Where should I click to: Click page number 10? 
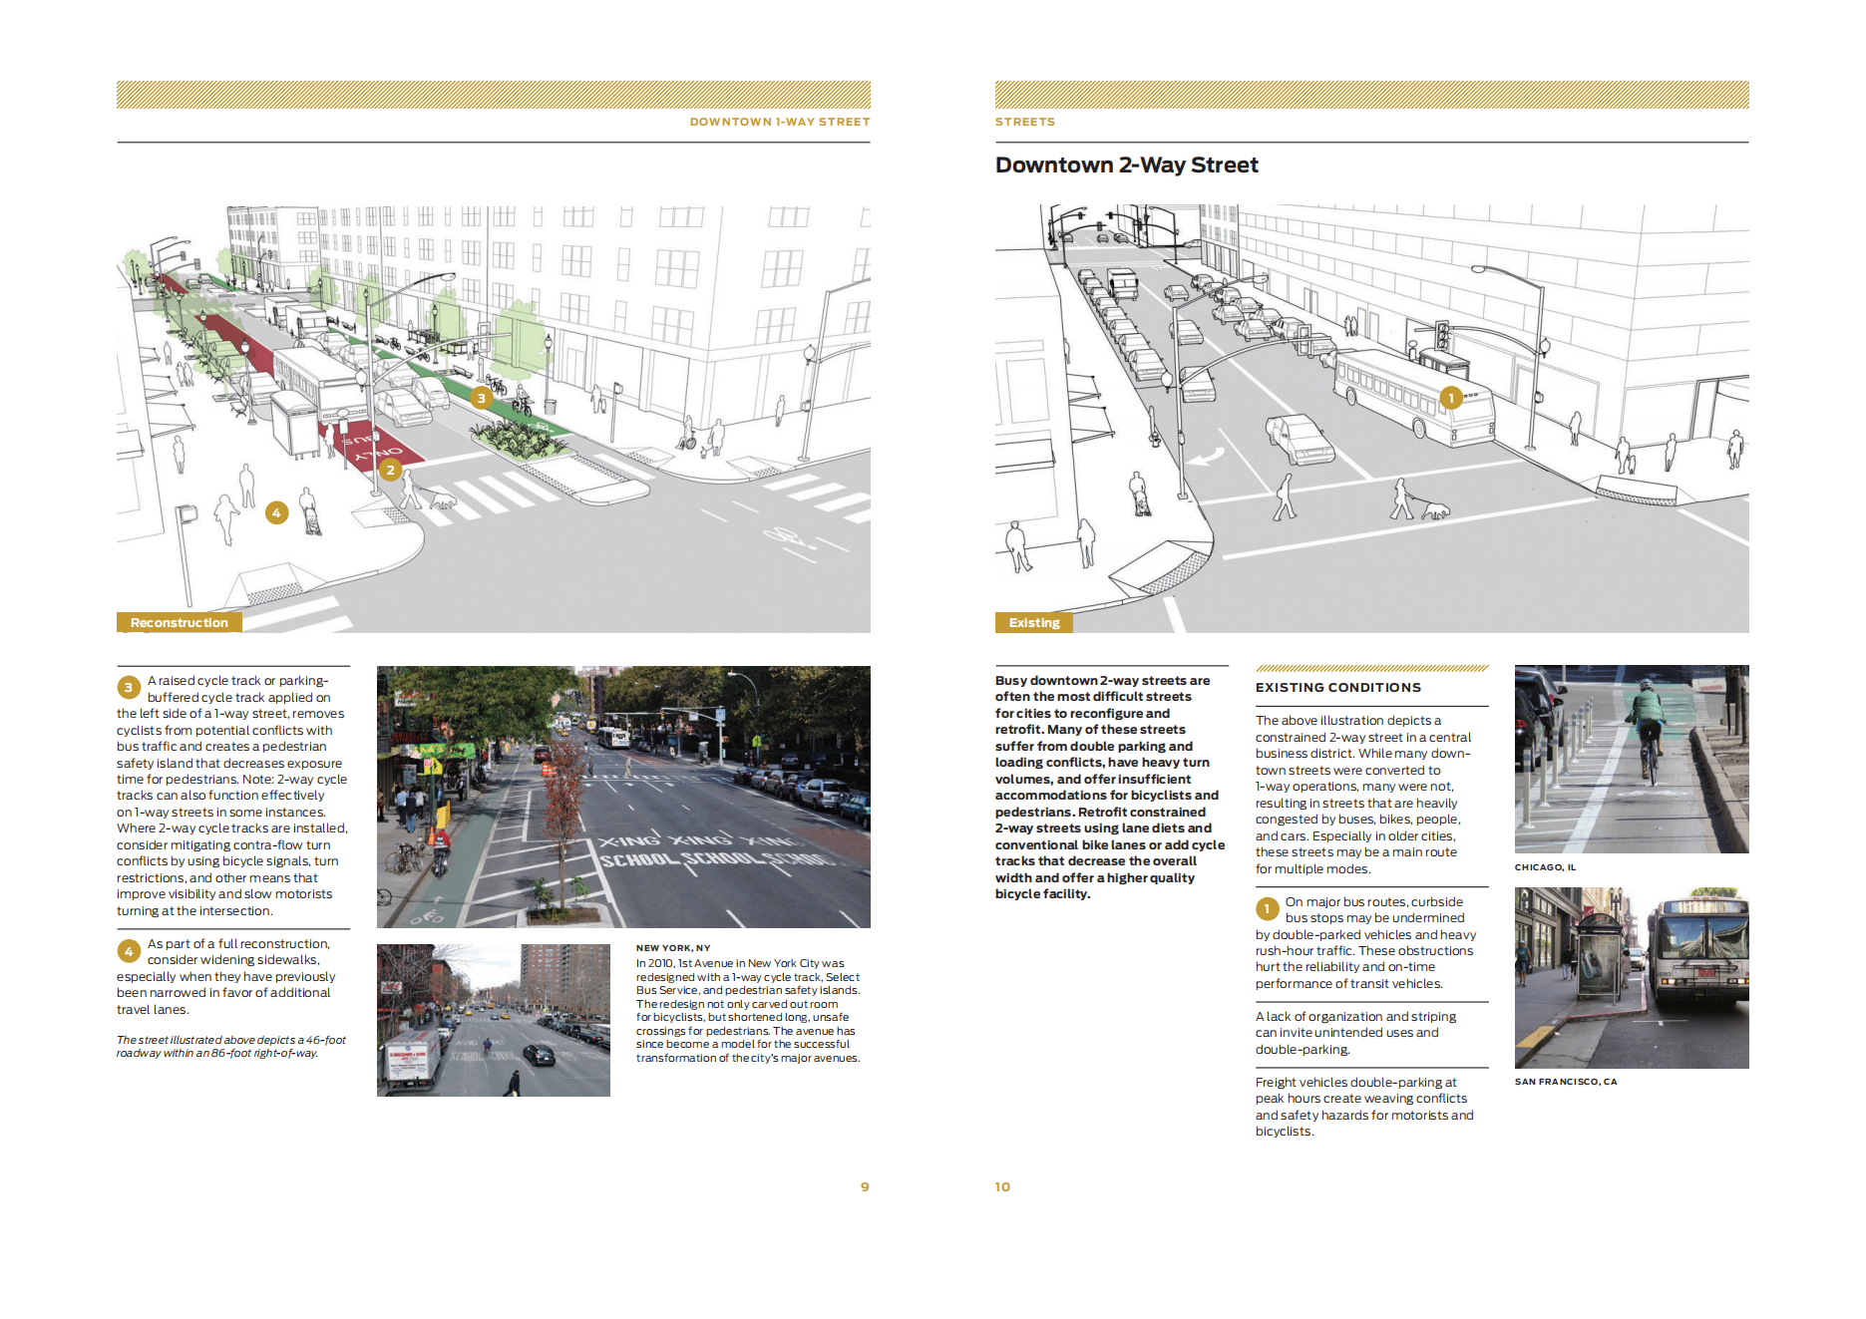(x=1002, y=1186)
